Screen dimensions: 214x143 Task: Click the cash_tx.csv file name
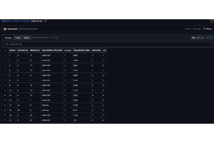point(37,21)
